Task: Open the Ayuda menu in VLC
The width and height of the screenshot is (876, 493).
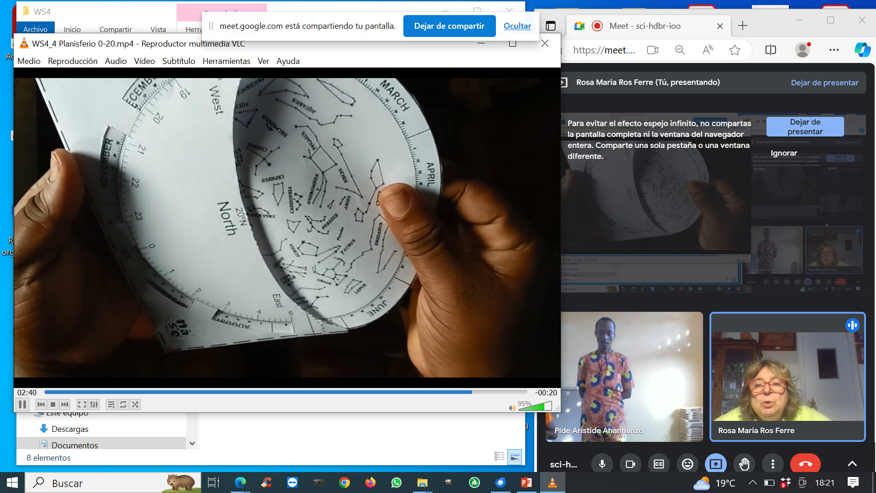Action: coord(288,61)
